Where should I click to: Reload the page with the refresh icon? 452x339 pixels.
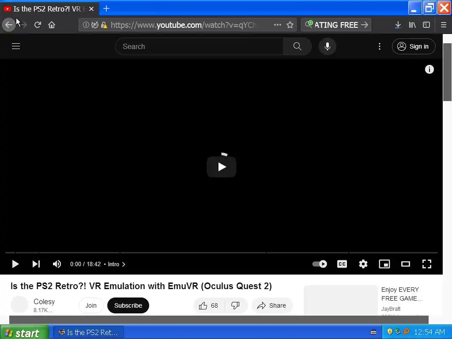coord(38,25)
